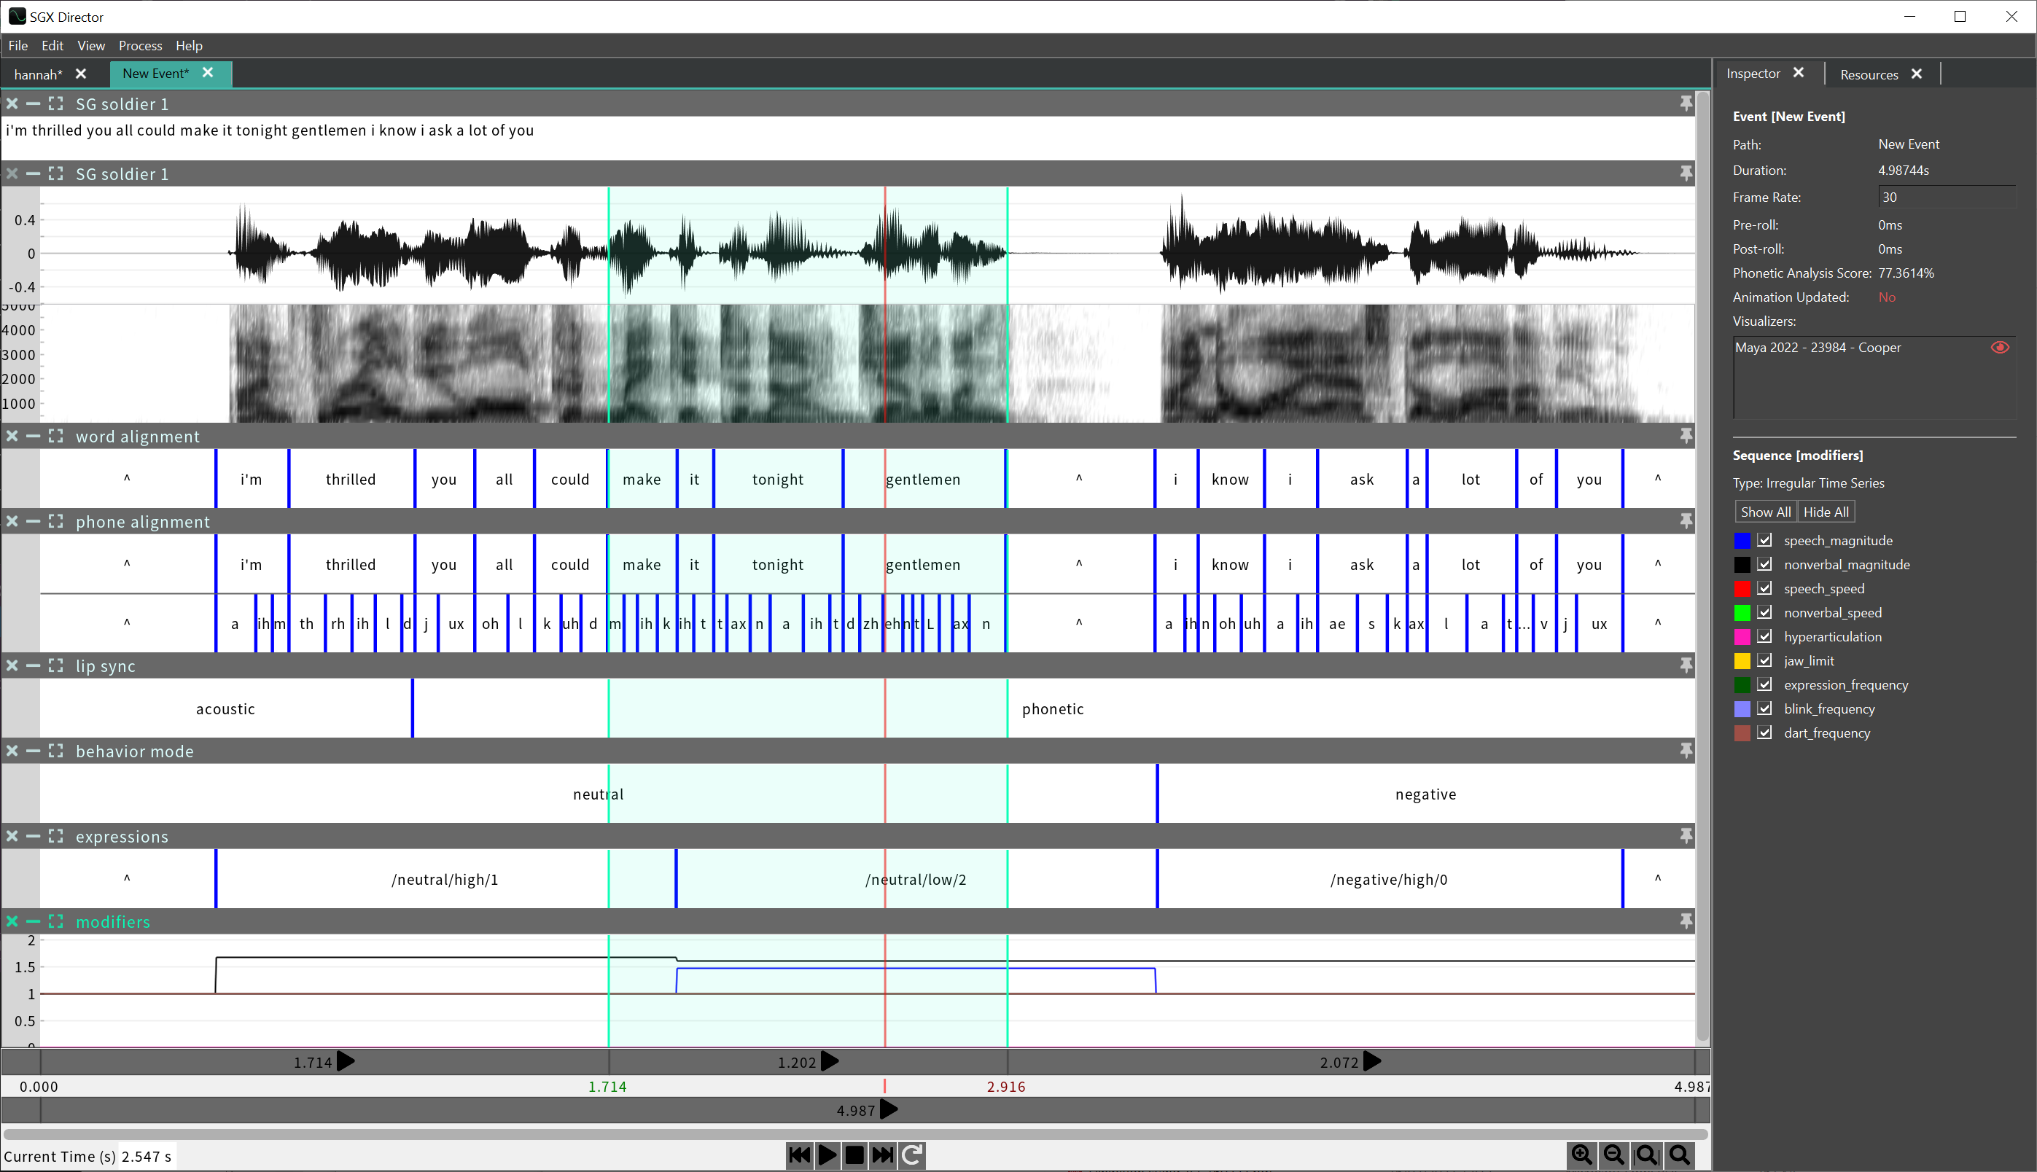This screenshot has height=1172, width=2037.
Task: Edit the Frame Rate input field
Action: pos(1947,196)
